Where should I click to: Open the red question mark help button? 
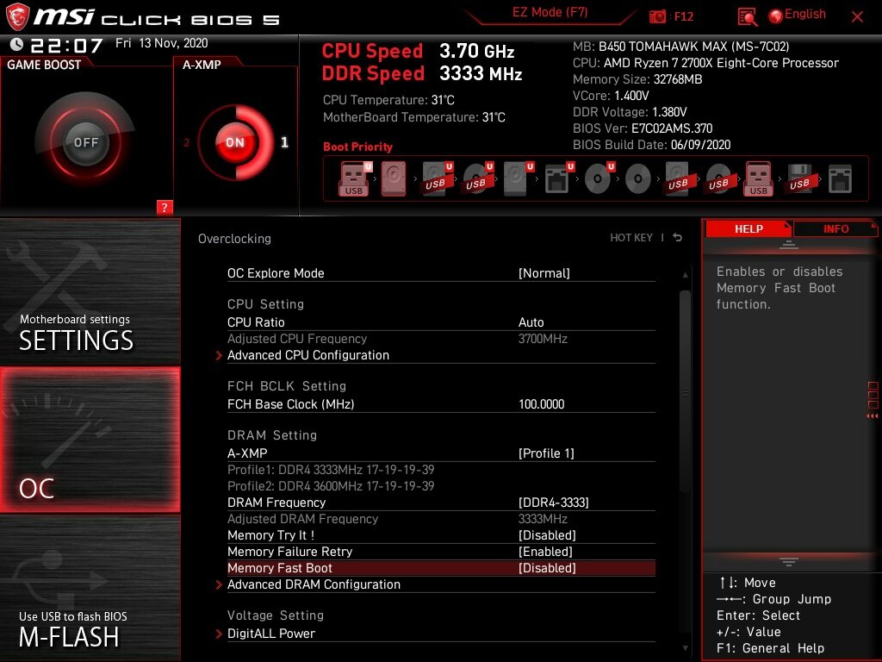(165, 207)
